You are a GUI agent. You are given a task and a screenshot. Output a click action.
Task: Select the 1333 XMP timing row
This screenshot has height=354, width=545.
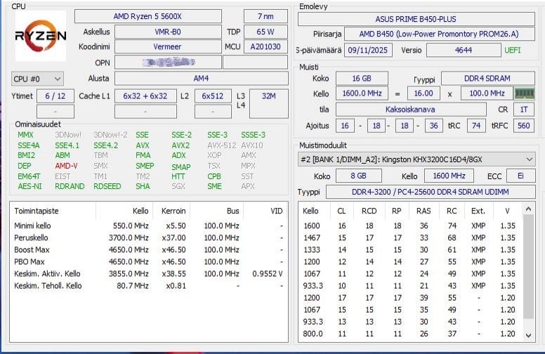tap(410, 249)
